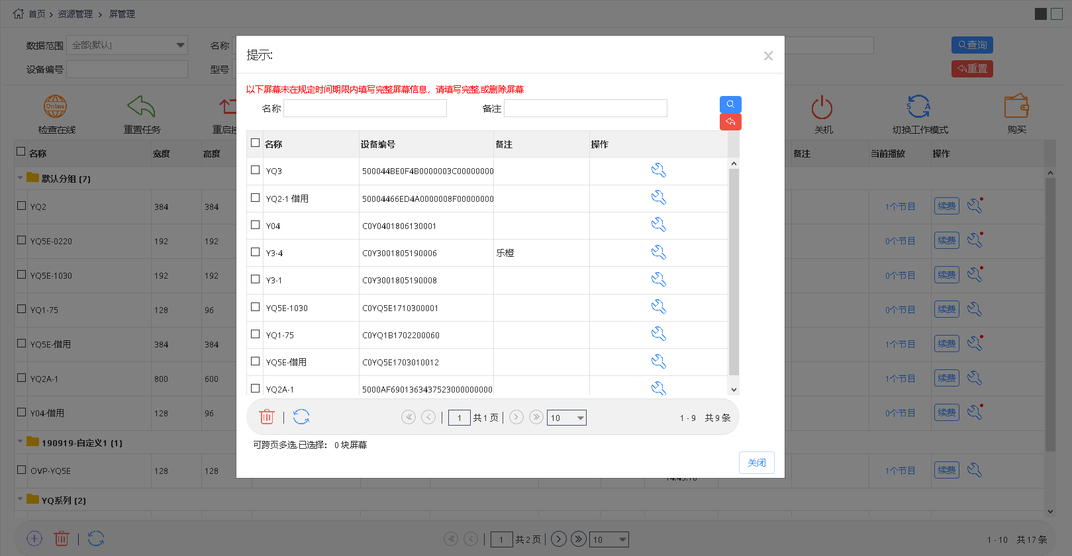Collapse the YQ系列 [2] group
This screenshot has width=1072, height=556.
pos(20,500)
